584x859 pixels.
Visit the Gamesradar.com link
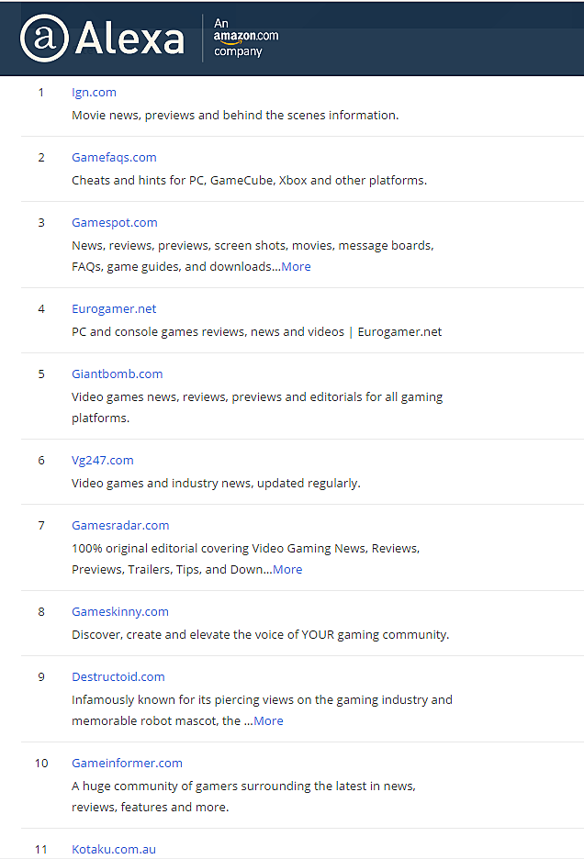120,526
